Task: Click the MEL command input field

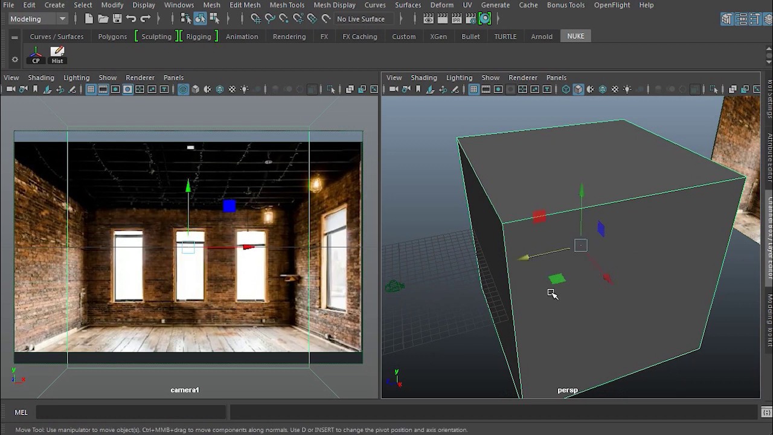Action: pos(131,412)
